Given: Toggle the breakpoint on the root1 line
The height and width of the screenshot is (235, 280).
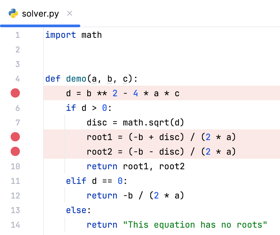Looking at the screenshot, I should [15, 137].
